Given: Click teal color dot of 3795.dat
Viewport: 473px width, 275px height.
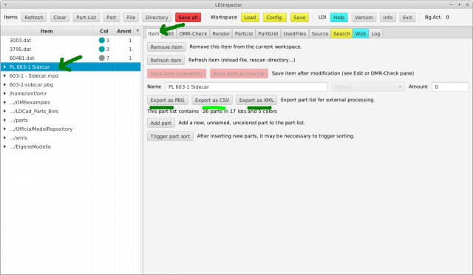Looking at the screenshot, I should (102, 49).
